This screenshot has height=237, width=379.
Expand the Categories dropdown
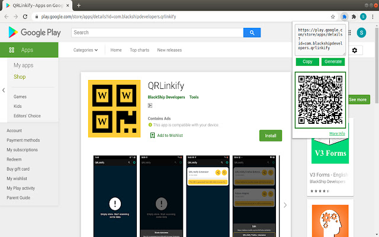tap(85, 50)
